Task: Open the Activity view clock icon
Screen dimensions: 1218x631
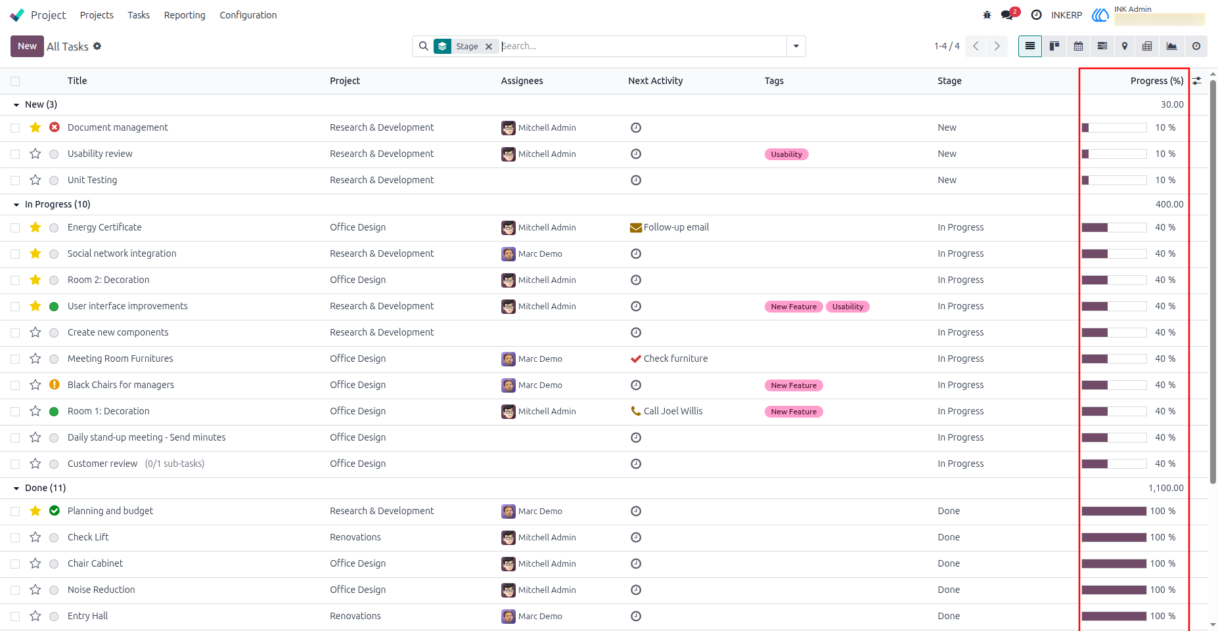Action: click(1196, 46)
